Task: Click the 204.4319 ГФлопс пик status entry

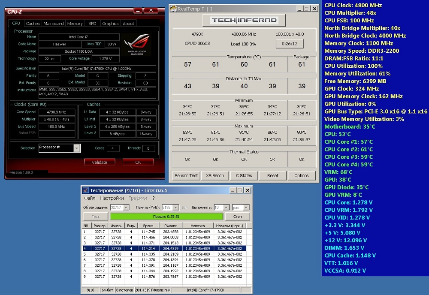Action: pyautogui.click(x=153, y=290)
